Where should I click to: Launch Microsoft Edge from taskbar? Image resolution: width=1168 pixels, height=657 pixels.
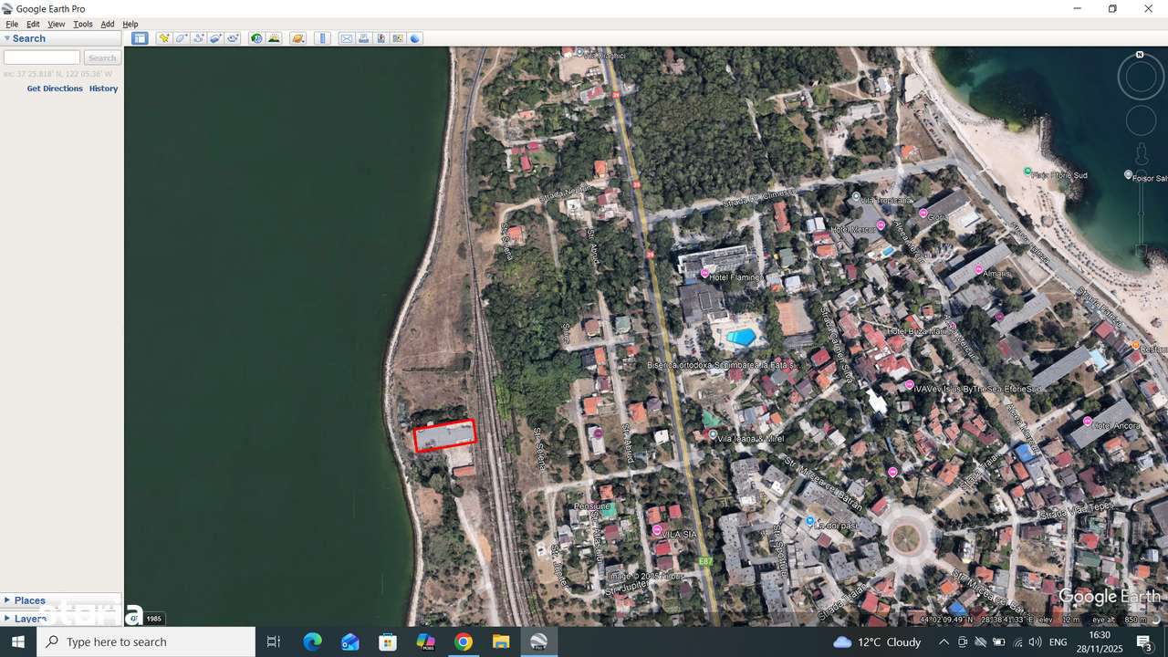pyautogui.click(x=312, y=641)
